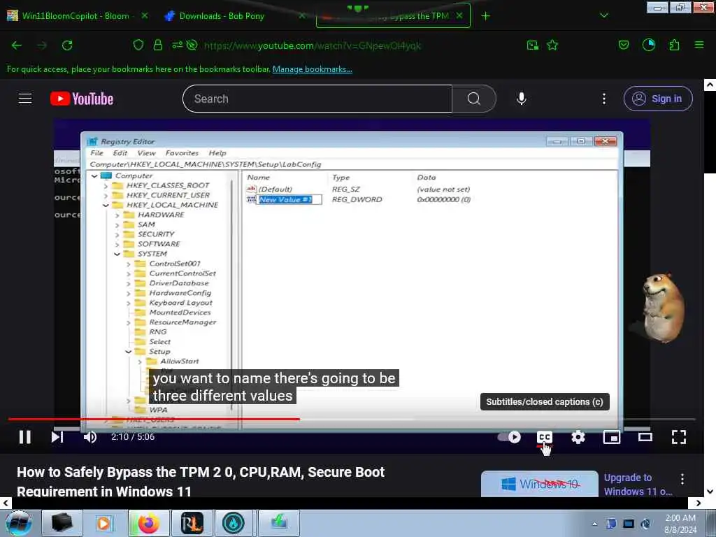Screen dimensions: 716x537
Task: Open the black box taskbar app
Action: coord(62,523)
